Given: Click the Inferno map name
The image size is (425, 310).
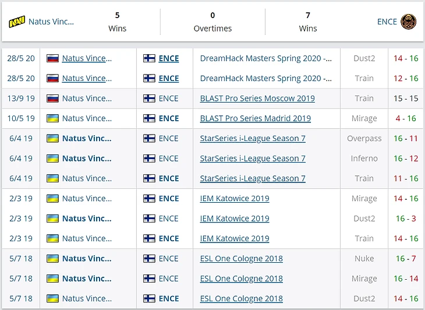Looking at the screenshot, I should [364, 158].
